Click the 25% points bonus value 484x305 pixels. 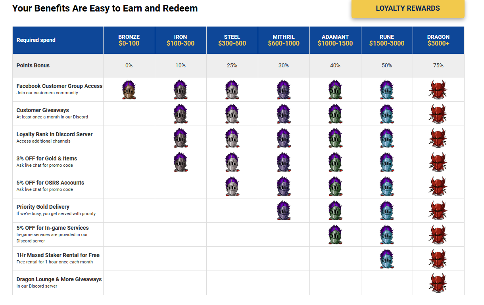click(x=232, y=65)
